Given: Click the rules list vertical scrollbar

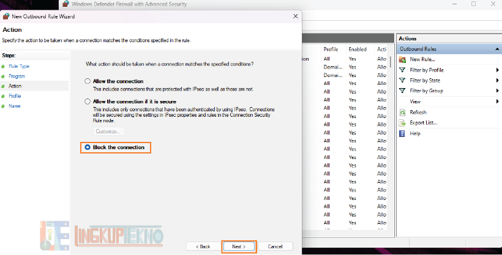Looking at the screenshot, I should pyautogui.click(x=390, y=62).
